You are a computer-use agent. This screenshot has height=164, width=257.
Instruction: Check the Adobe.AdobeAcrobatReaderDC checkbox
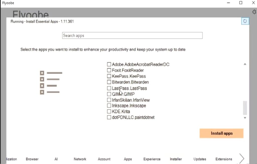tap(109, 64)
